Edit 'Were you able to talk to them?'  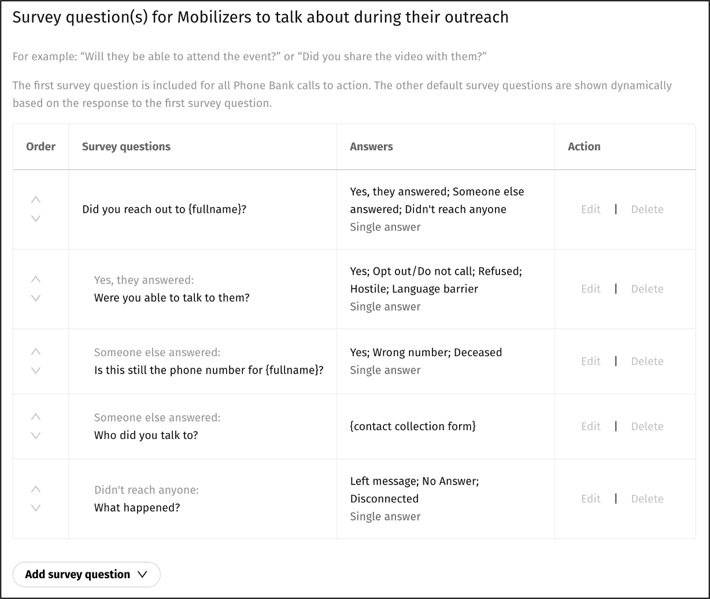[591, 289]
